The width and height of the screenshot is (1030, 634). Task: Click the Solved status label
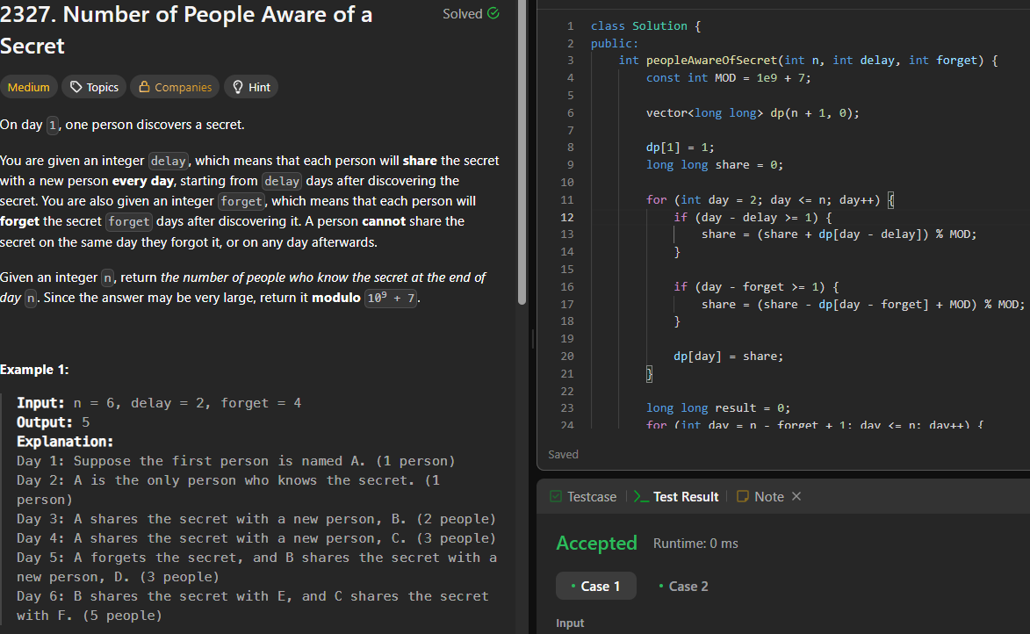(x=463, y=14)
